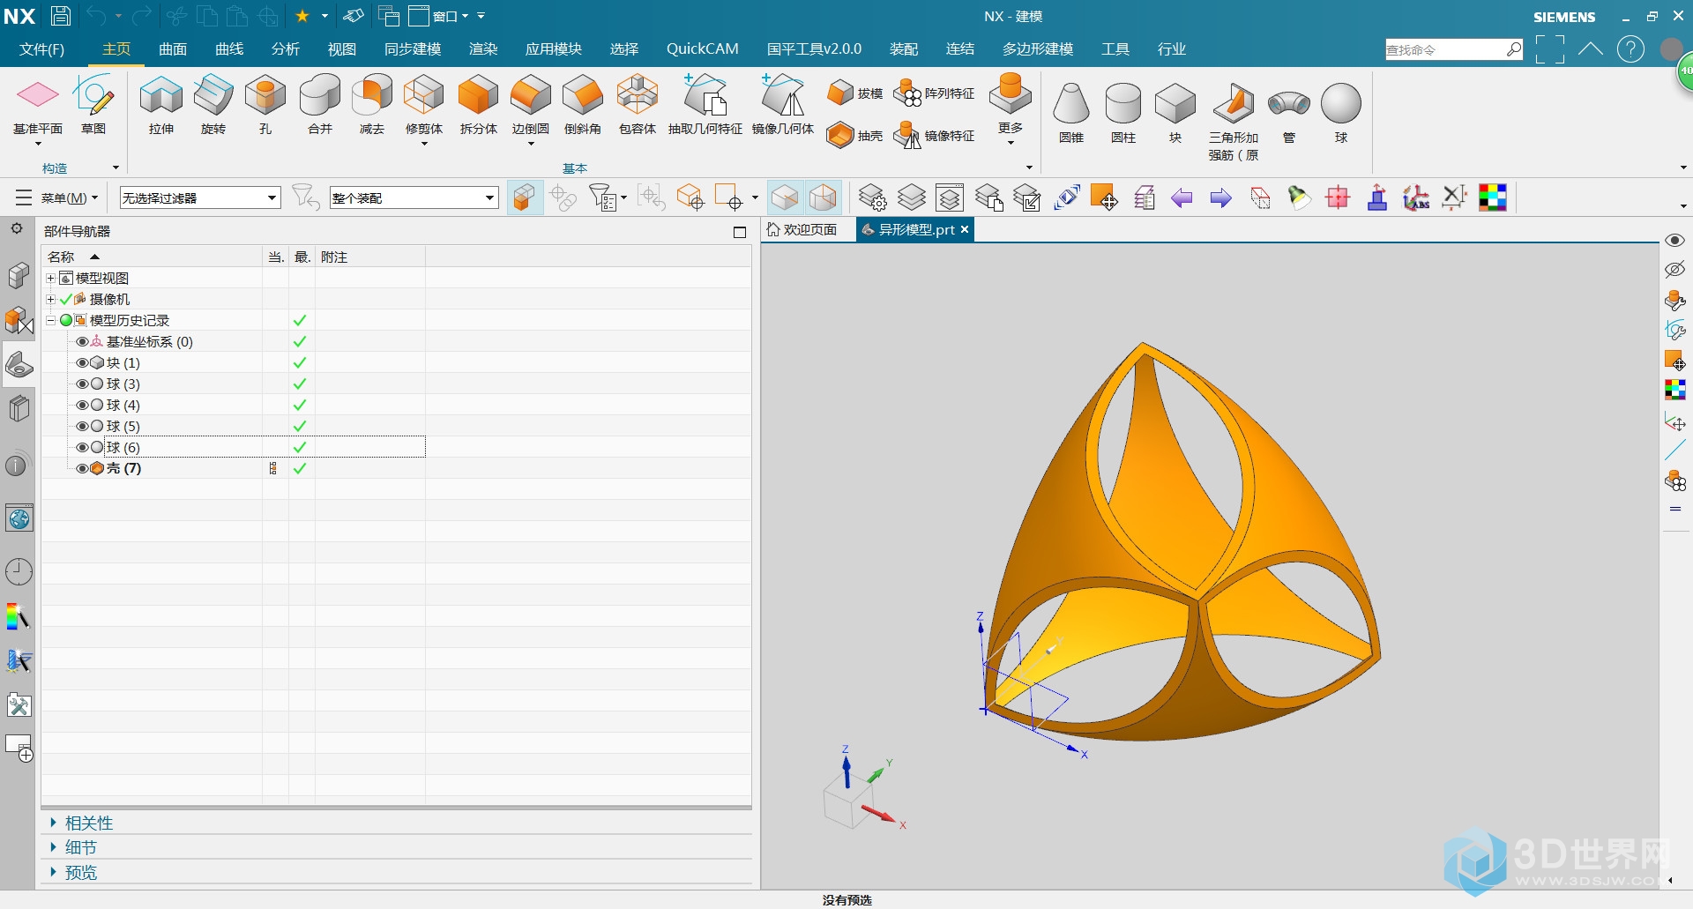Viewport: 1693px width, 909px height.
Task: Maximize the 部件导航器 panel
Action: [x=740, y=232]
